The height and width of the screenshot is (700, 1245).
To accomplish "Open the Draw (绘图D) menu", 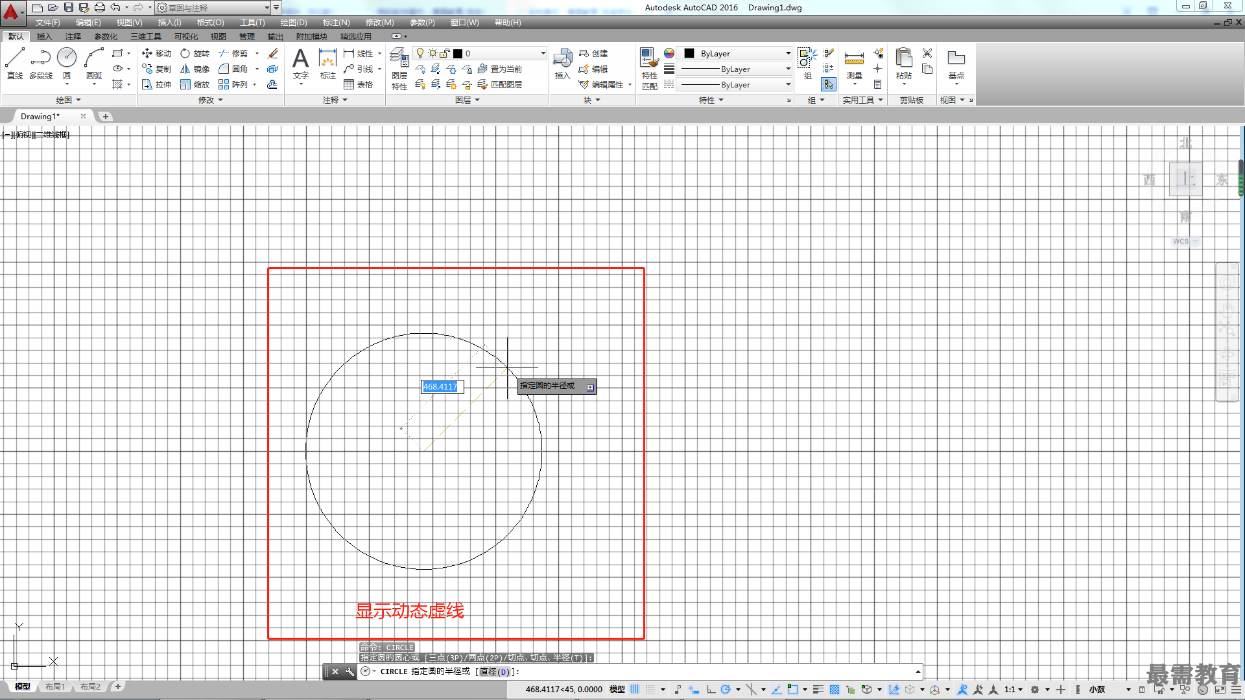I will tap(294, 23).
